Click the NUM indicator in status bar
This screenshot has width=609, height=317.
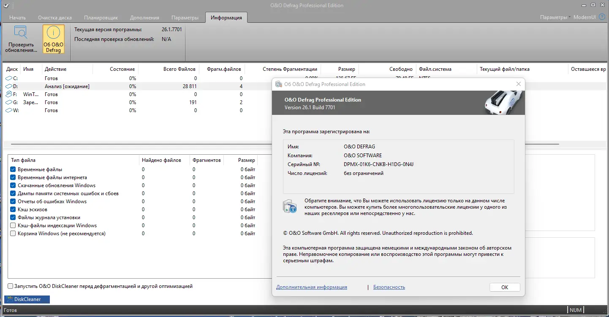click(576, 309)
